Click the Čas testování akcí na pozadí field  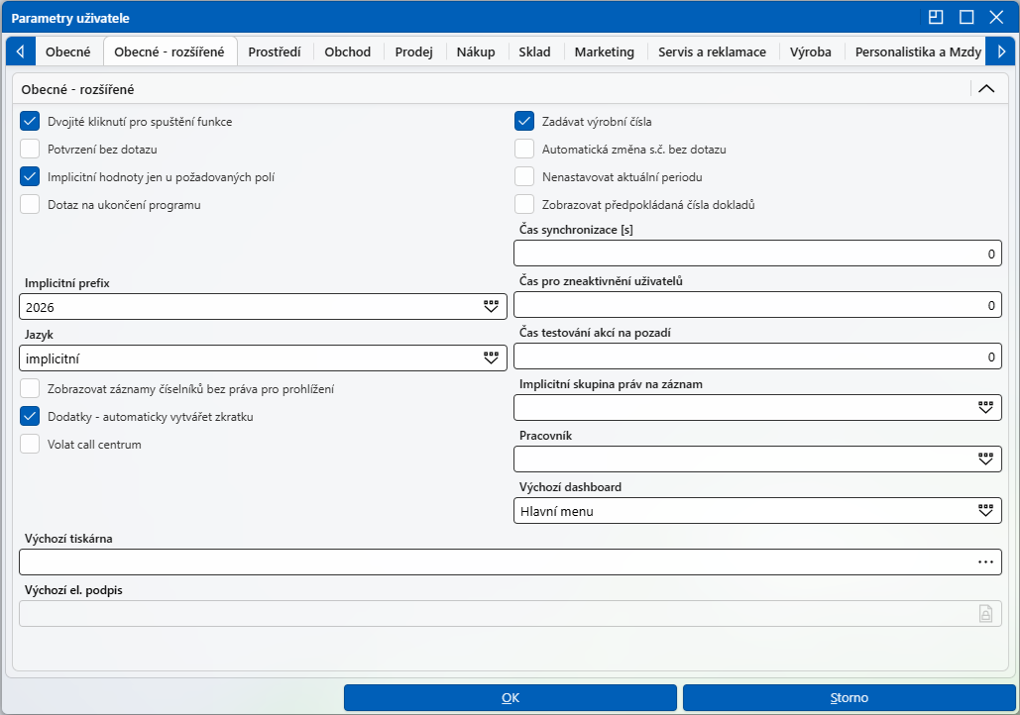tap(758, 357)
